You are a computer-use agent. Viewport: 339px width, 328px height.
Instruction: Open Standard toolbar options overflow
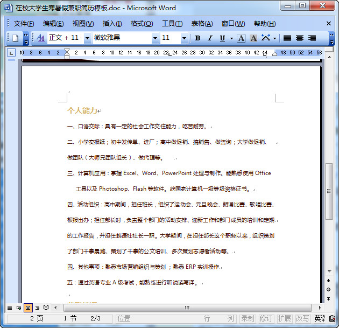point(26,39)
